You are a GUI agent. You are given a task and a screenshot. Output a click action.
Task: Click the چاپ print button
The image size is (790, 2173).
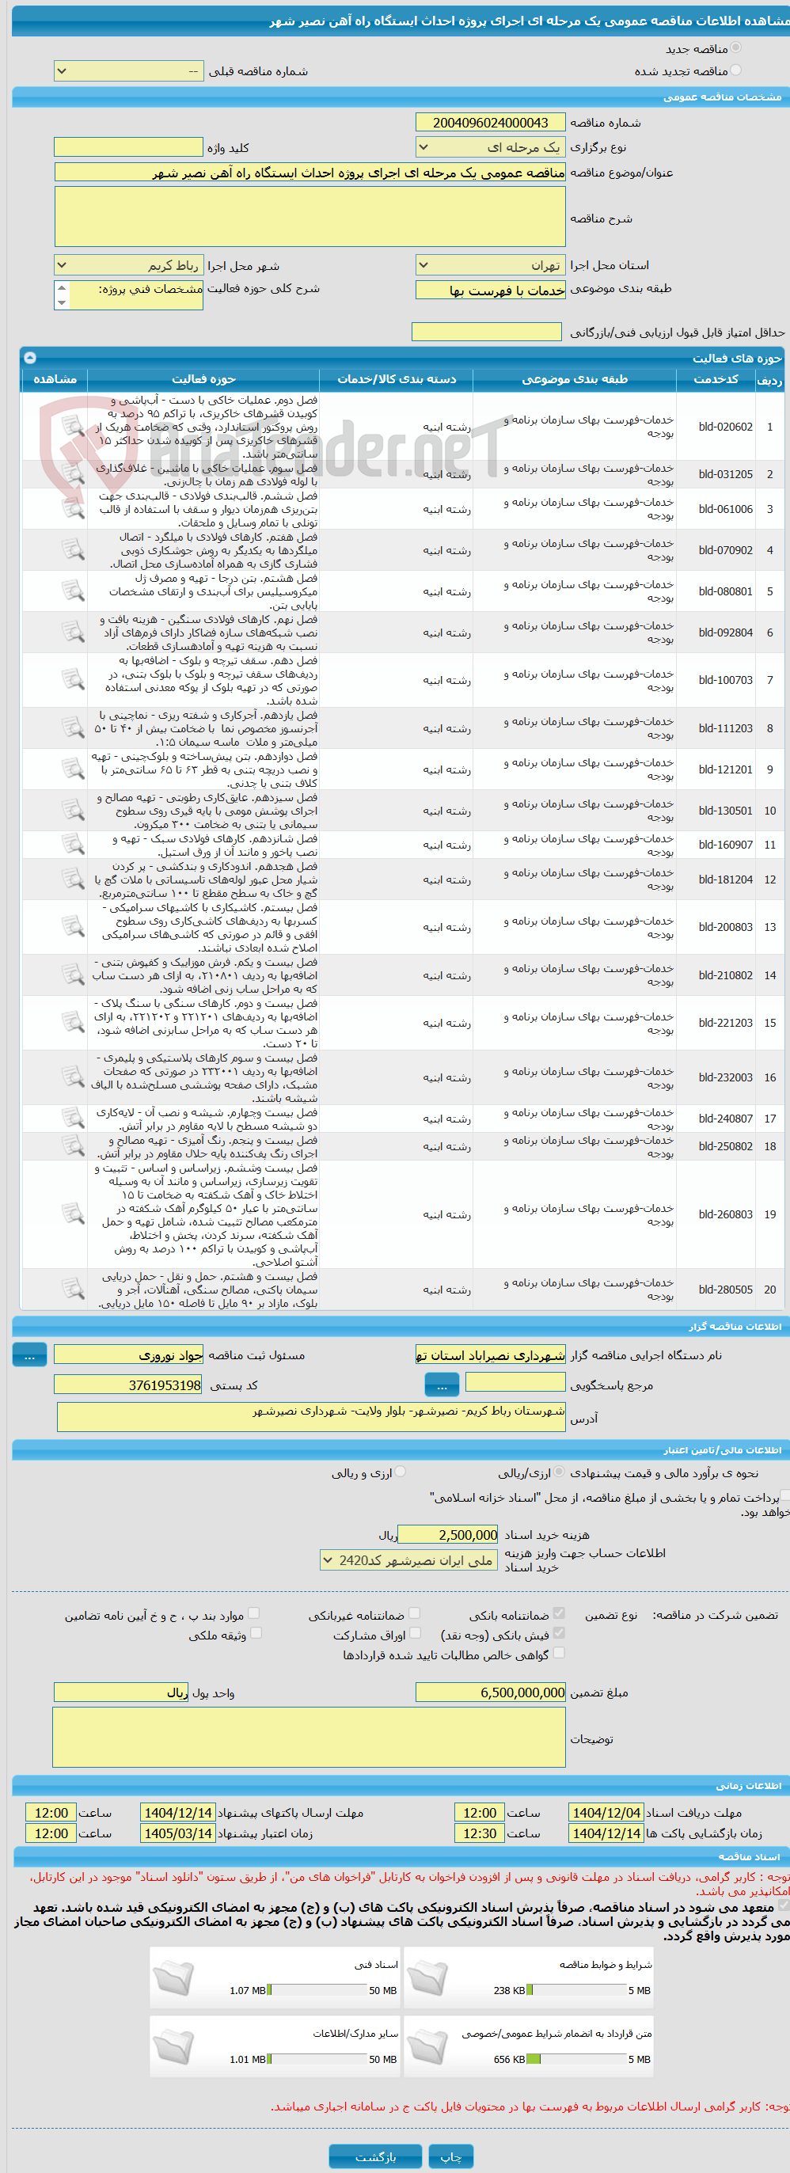[451, 2157]
